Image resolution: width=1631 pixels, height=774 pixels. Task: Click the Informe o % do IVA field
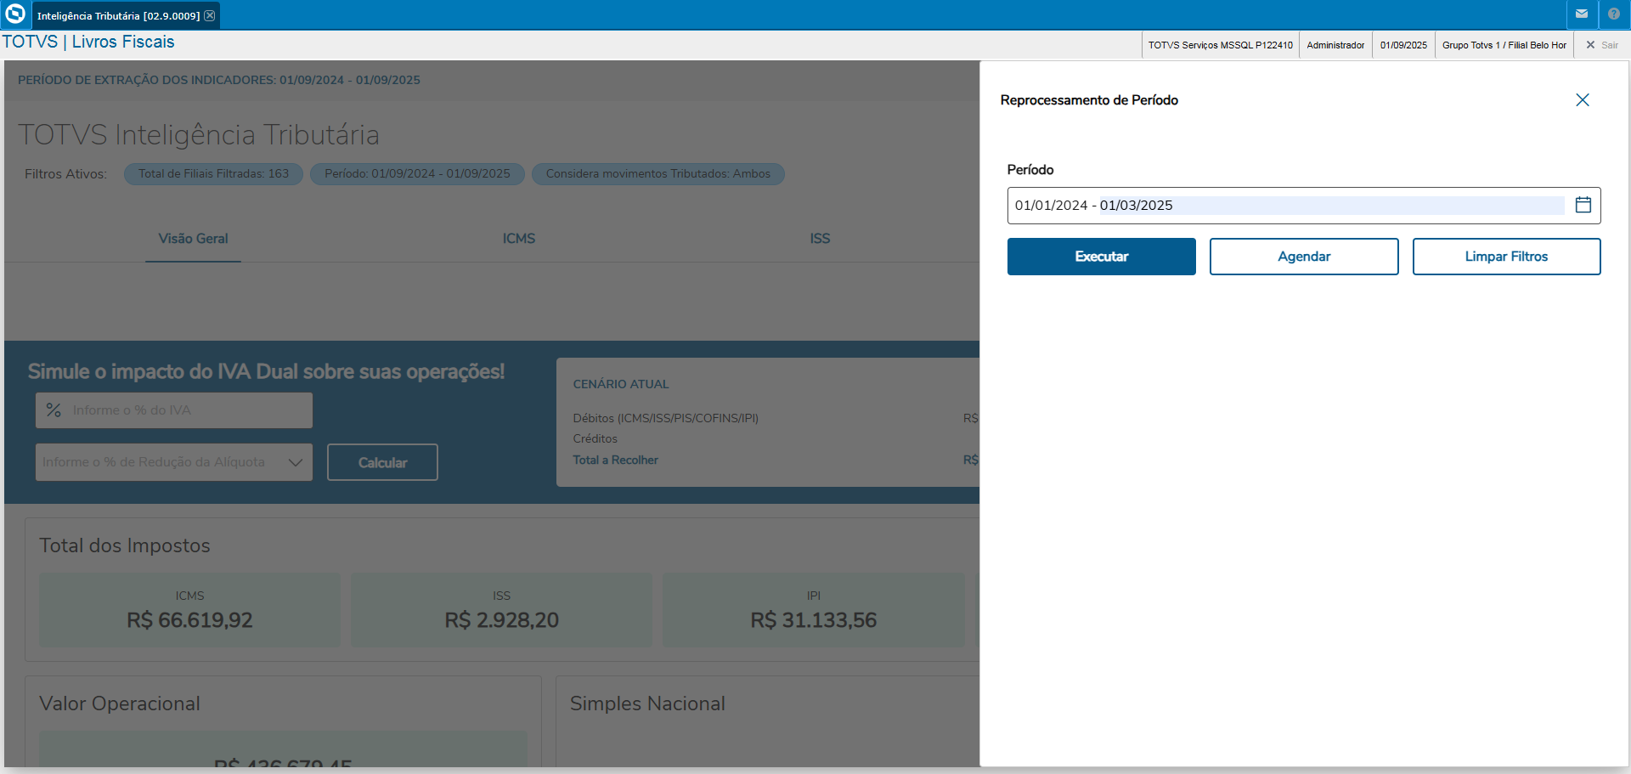(174, 410)
